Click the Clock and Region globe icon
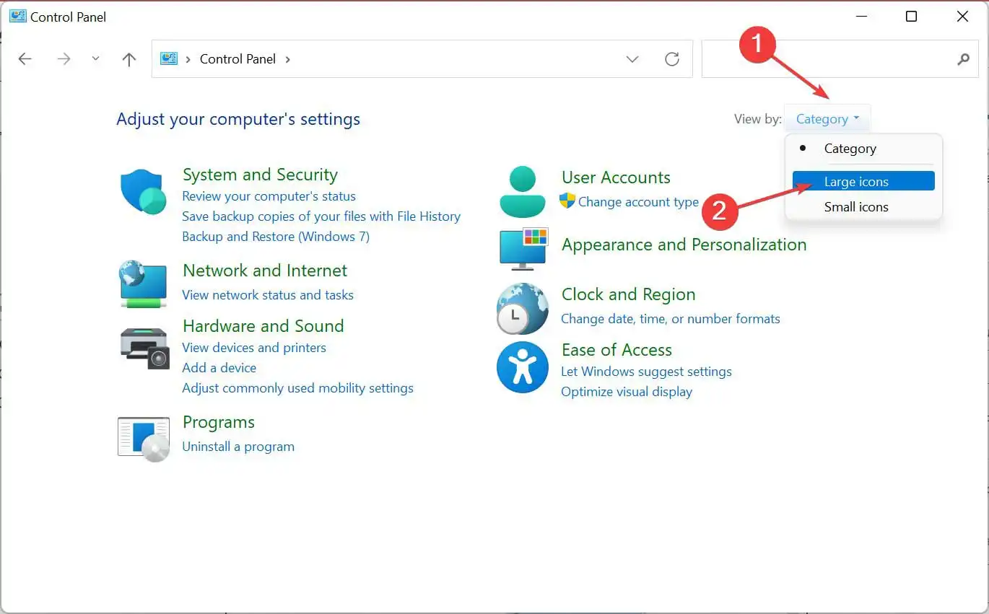989x614 pixels. [x=522, y=308]
